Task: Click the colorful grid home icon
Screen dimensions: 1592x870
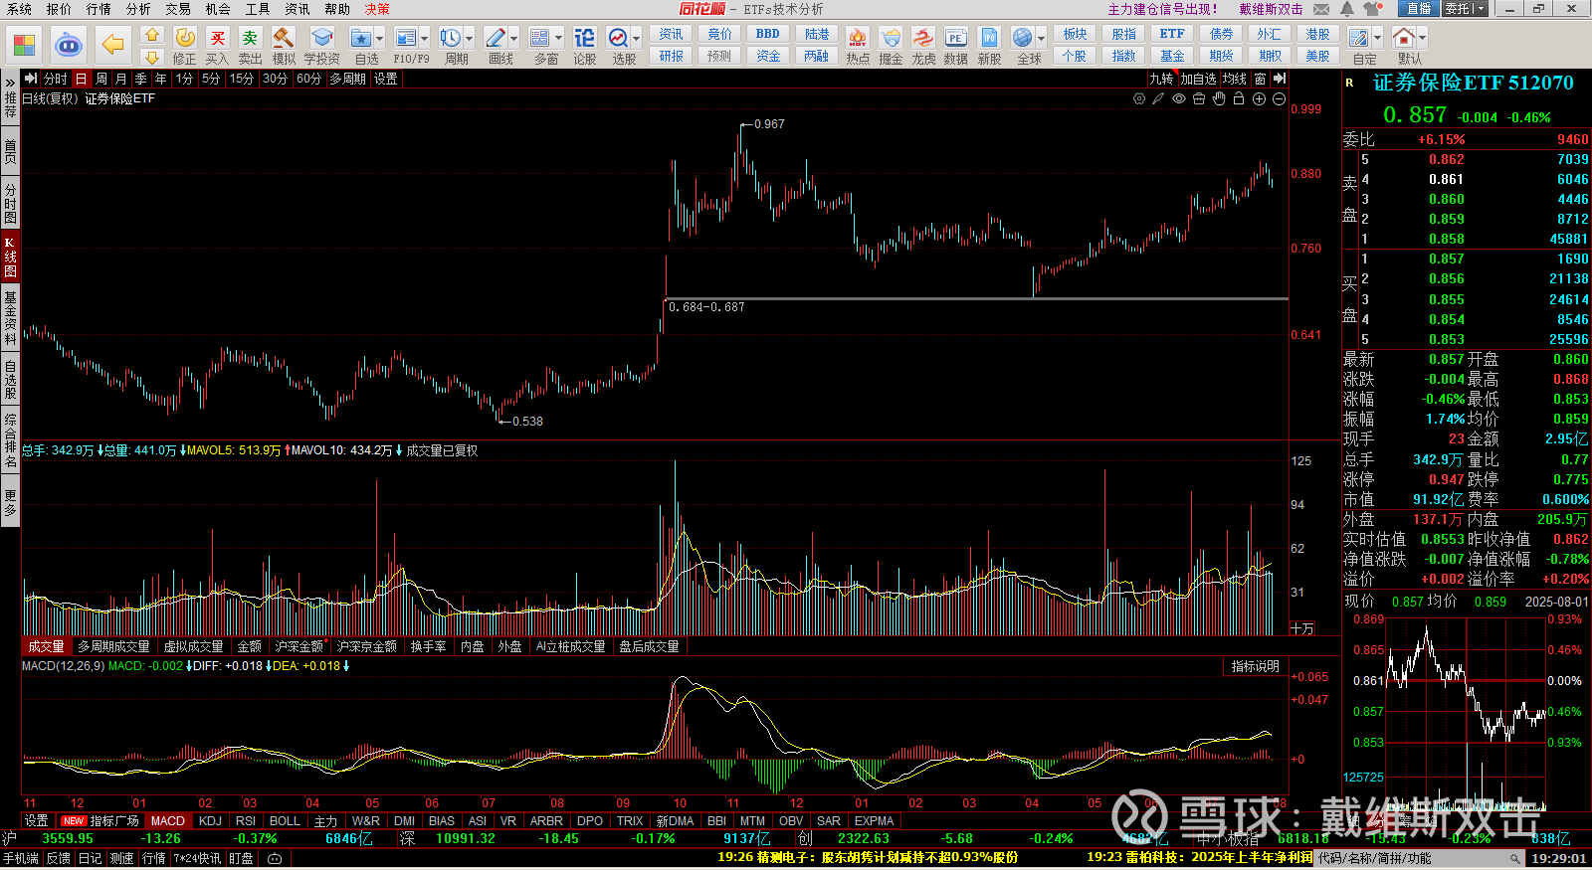Action: click(x=24, y=45)
